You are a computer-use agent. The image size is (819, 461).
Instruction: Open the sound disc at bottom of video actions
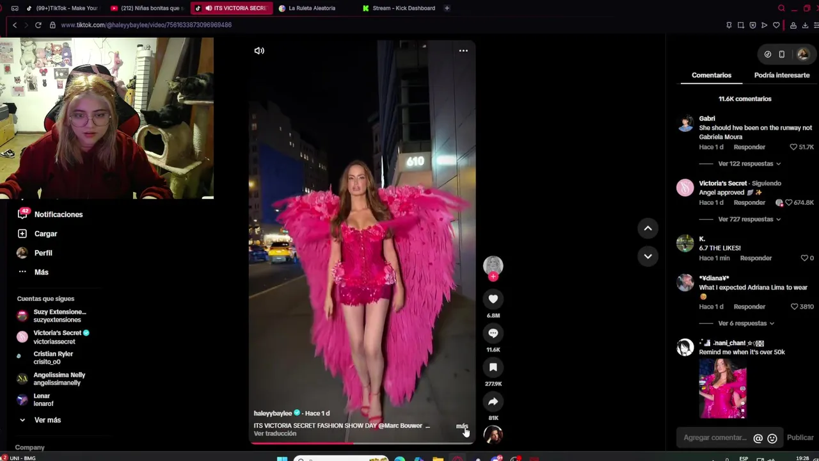tap(493, 435)
